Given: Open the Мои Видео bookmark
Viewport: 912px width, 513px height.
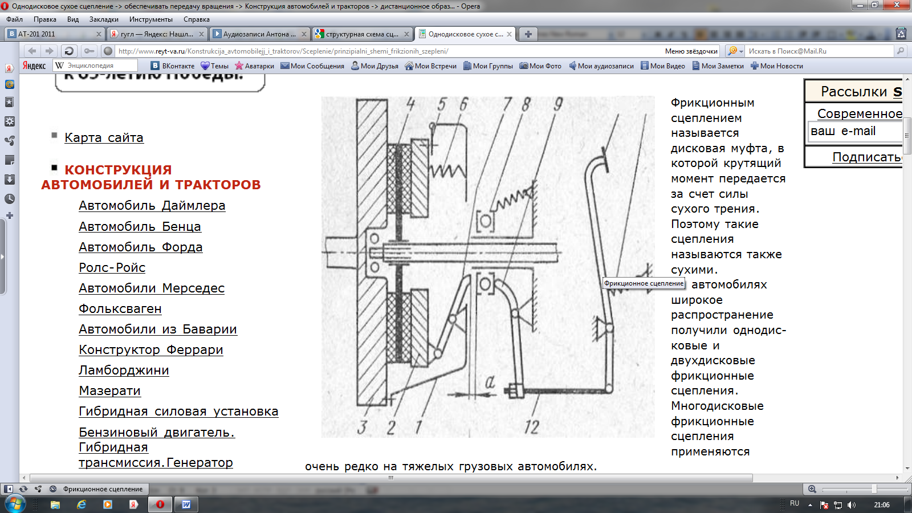Looking at the screenshot, I should click(662, 66).
